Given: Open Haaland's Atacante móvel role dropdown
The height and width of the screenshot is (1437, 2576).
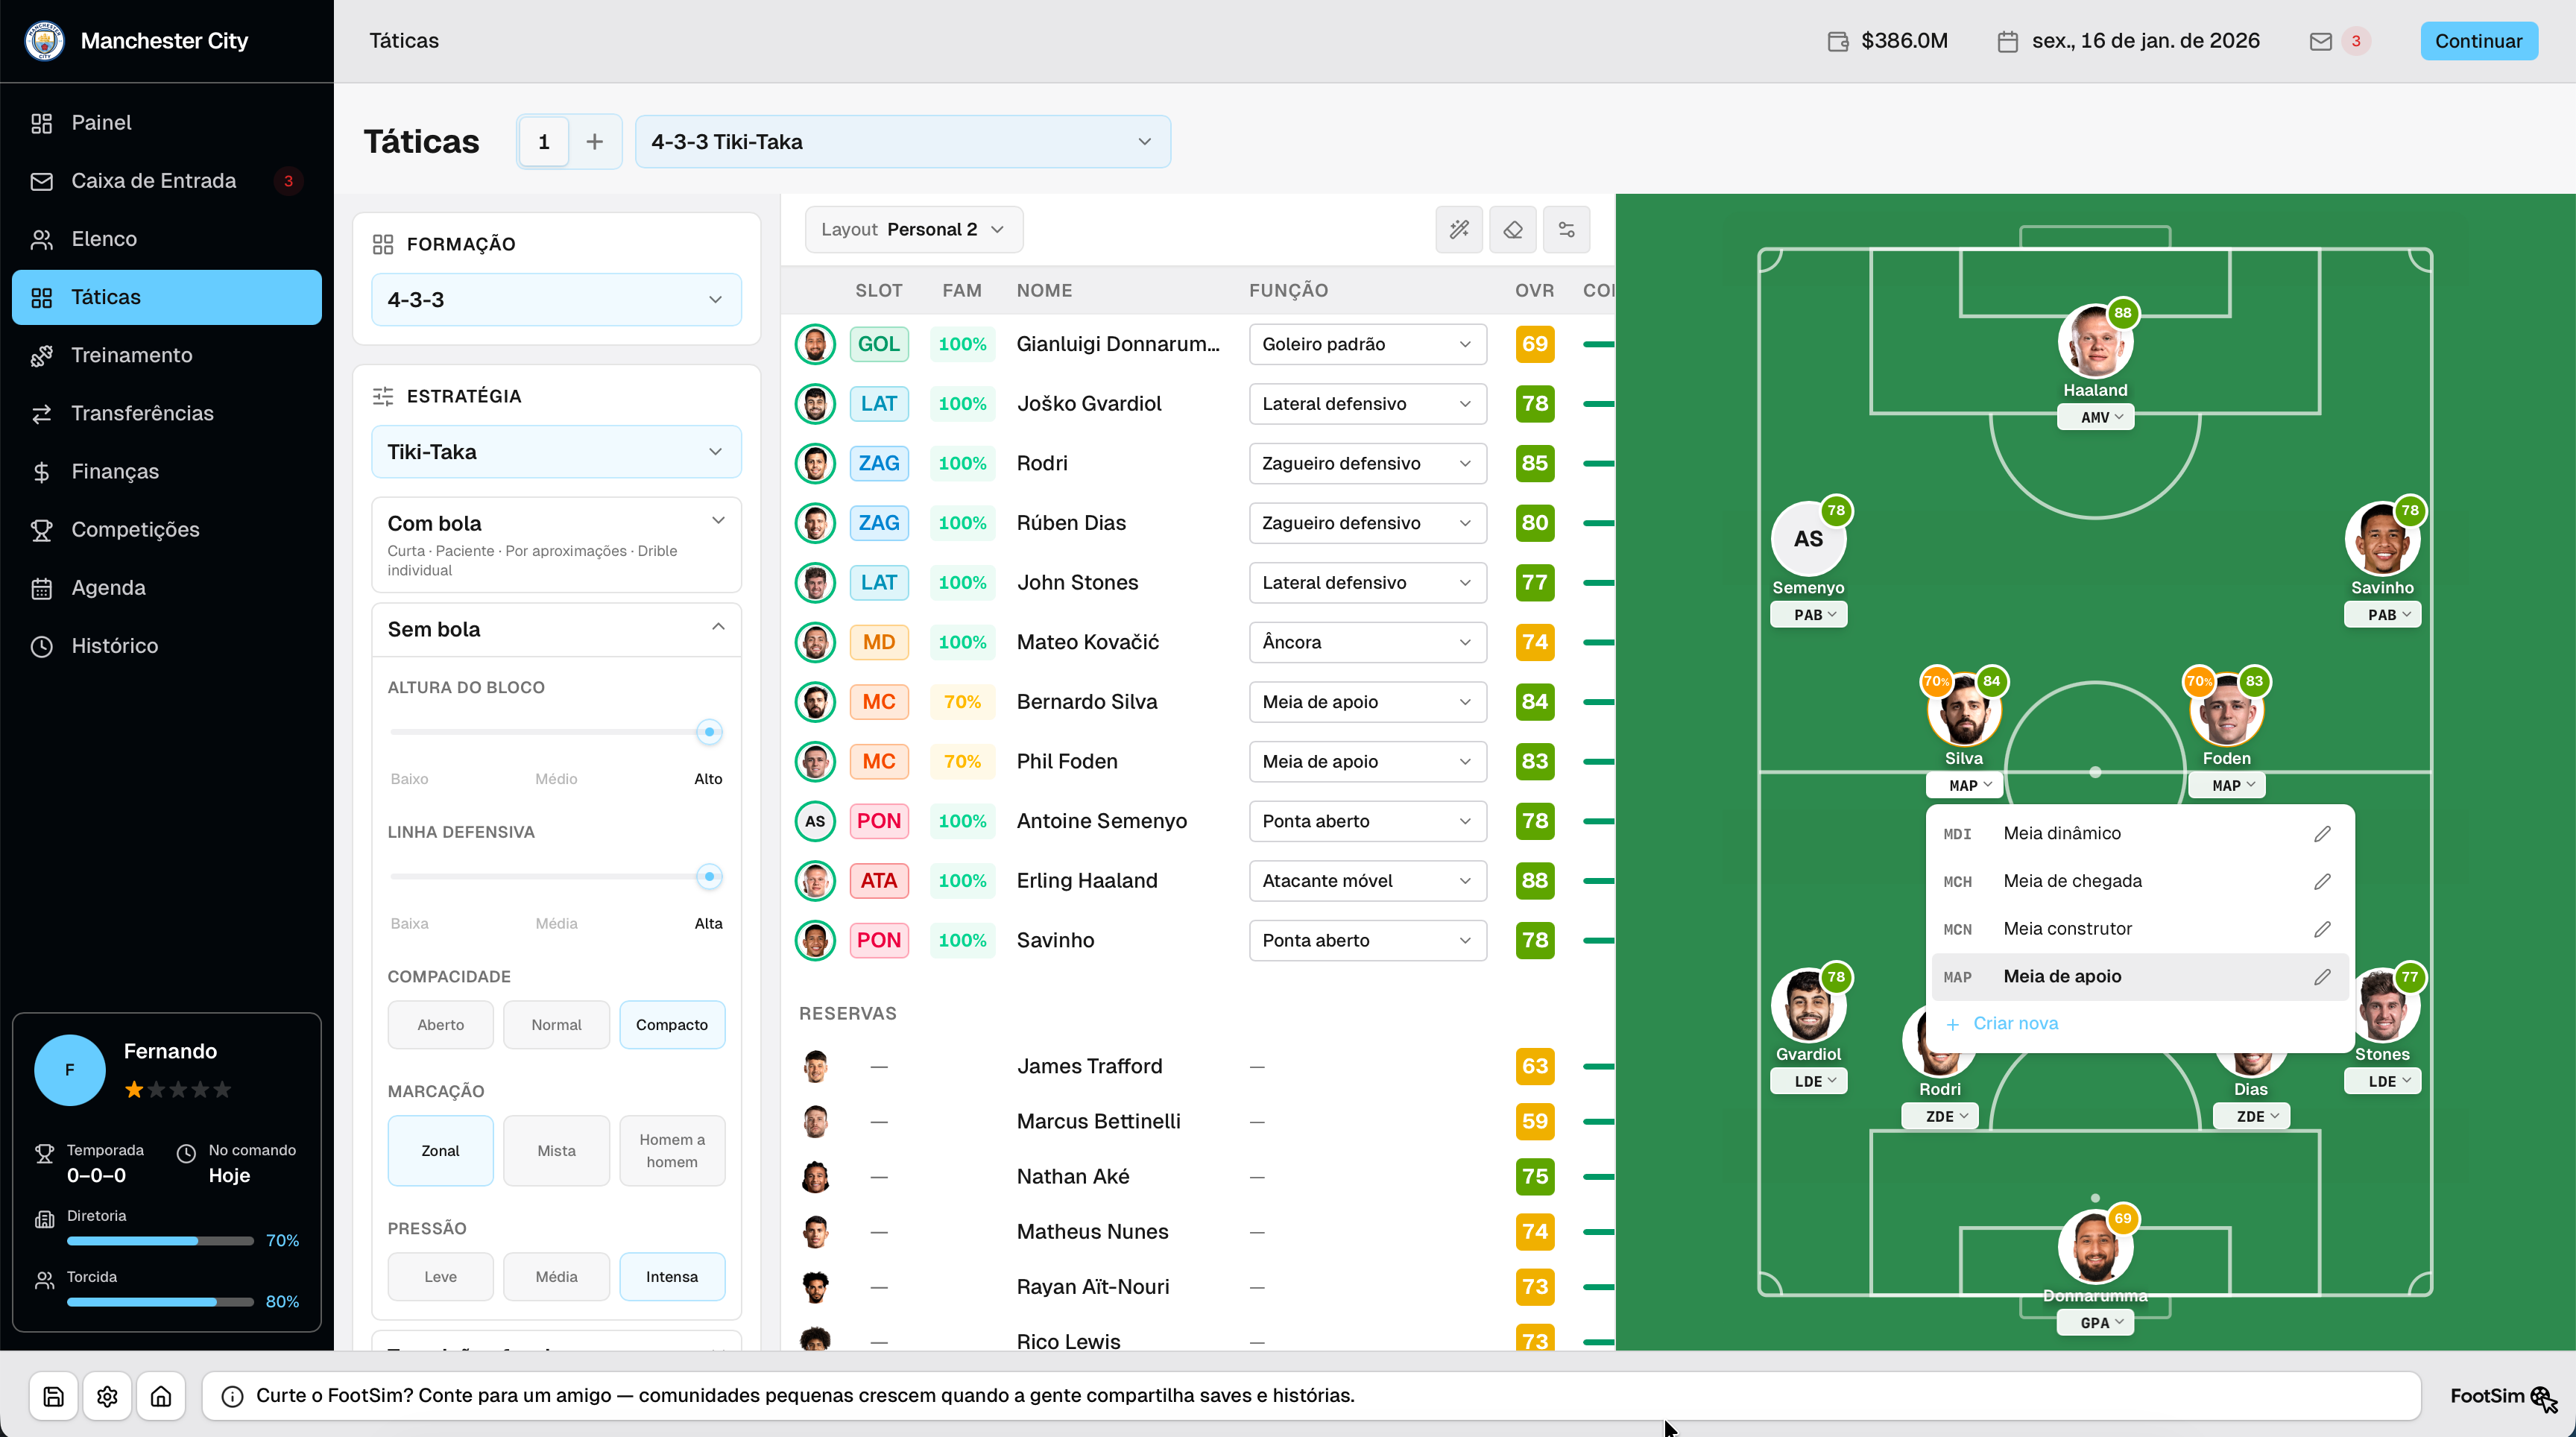Looking at the screenshot, I should click(x=1367, y=881).
